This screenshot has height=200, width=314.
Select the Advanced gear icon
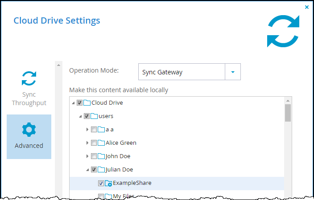pos(29,130)
